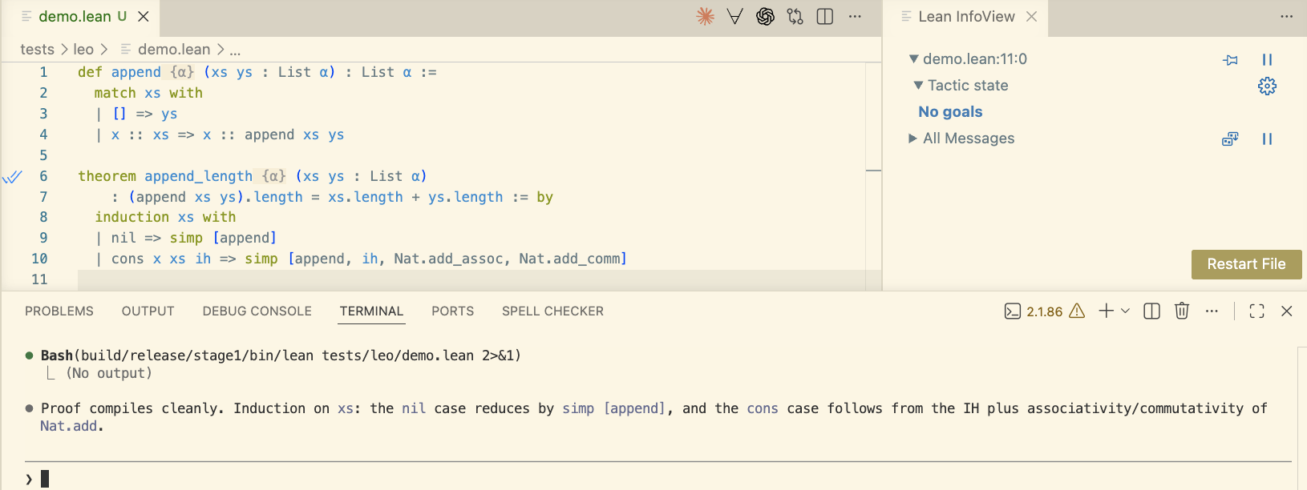Kill terminal with the trash icon

click(1182, 311)
